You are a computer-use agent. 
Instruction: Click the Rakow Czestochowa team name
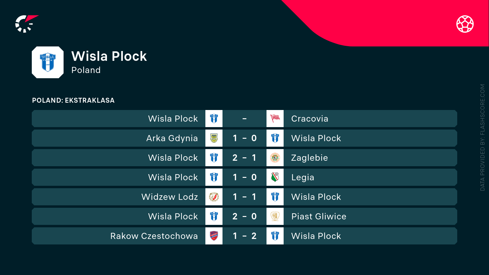coord(154,236)
